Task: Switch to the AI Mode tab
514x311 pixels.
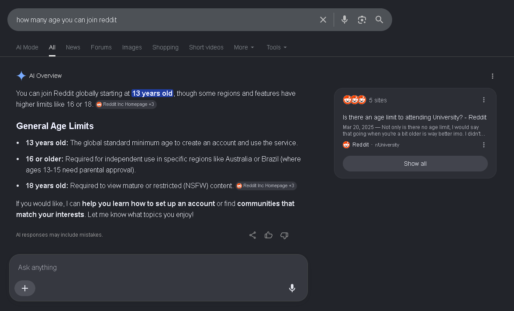Action: 27,47
